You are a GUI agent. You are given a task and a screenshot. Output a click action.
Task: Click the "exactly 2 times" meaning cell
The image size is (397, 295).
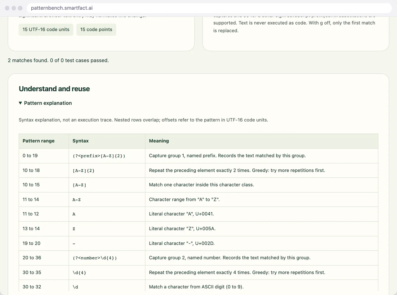tap(261, 170)
